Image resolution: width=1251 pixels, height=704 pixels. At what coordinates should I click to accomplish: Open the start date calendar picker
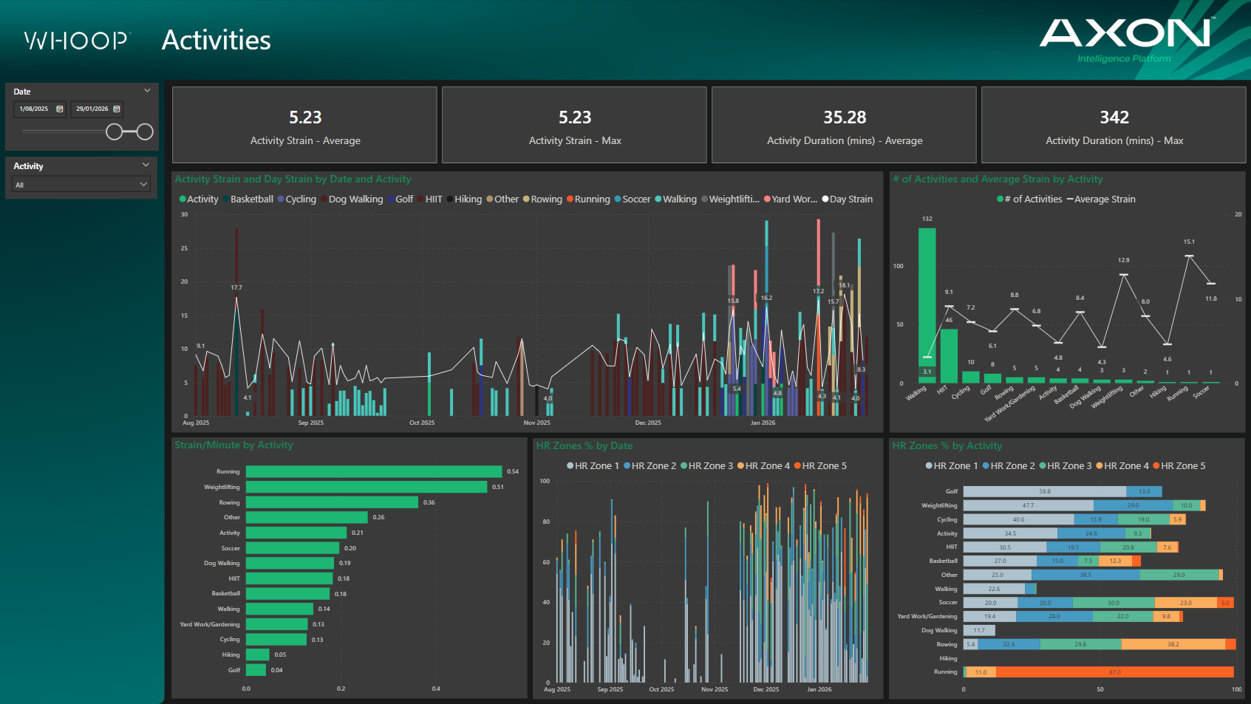click(59, 109)
